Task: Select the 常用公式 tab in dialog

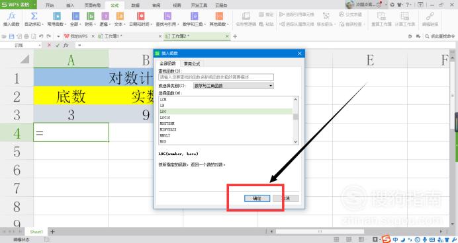Action: 192,63
